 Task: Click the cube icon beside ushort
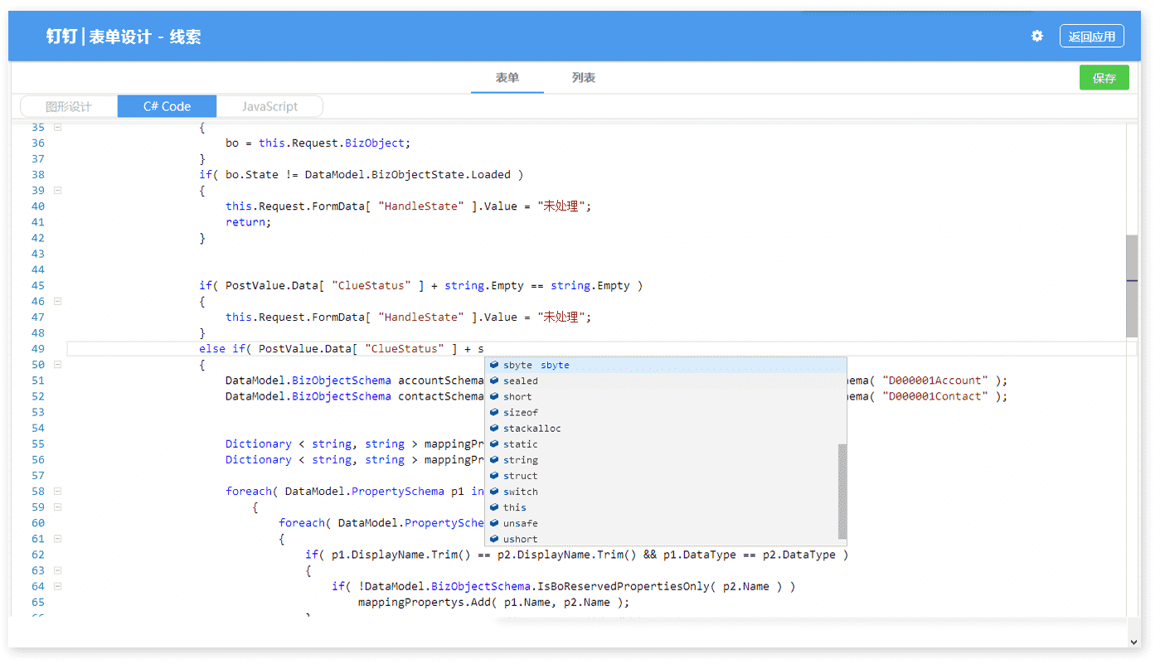tap(494, 539)
